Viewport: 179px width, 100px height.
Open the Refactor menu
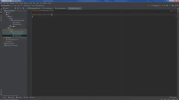tap(26, 3)
